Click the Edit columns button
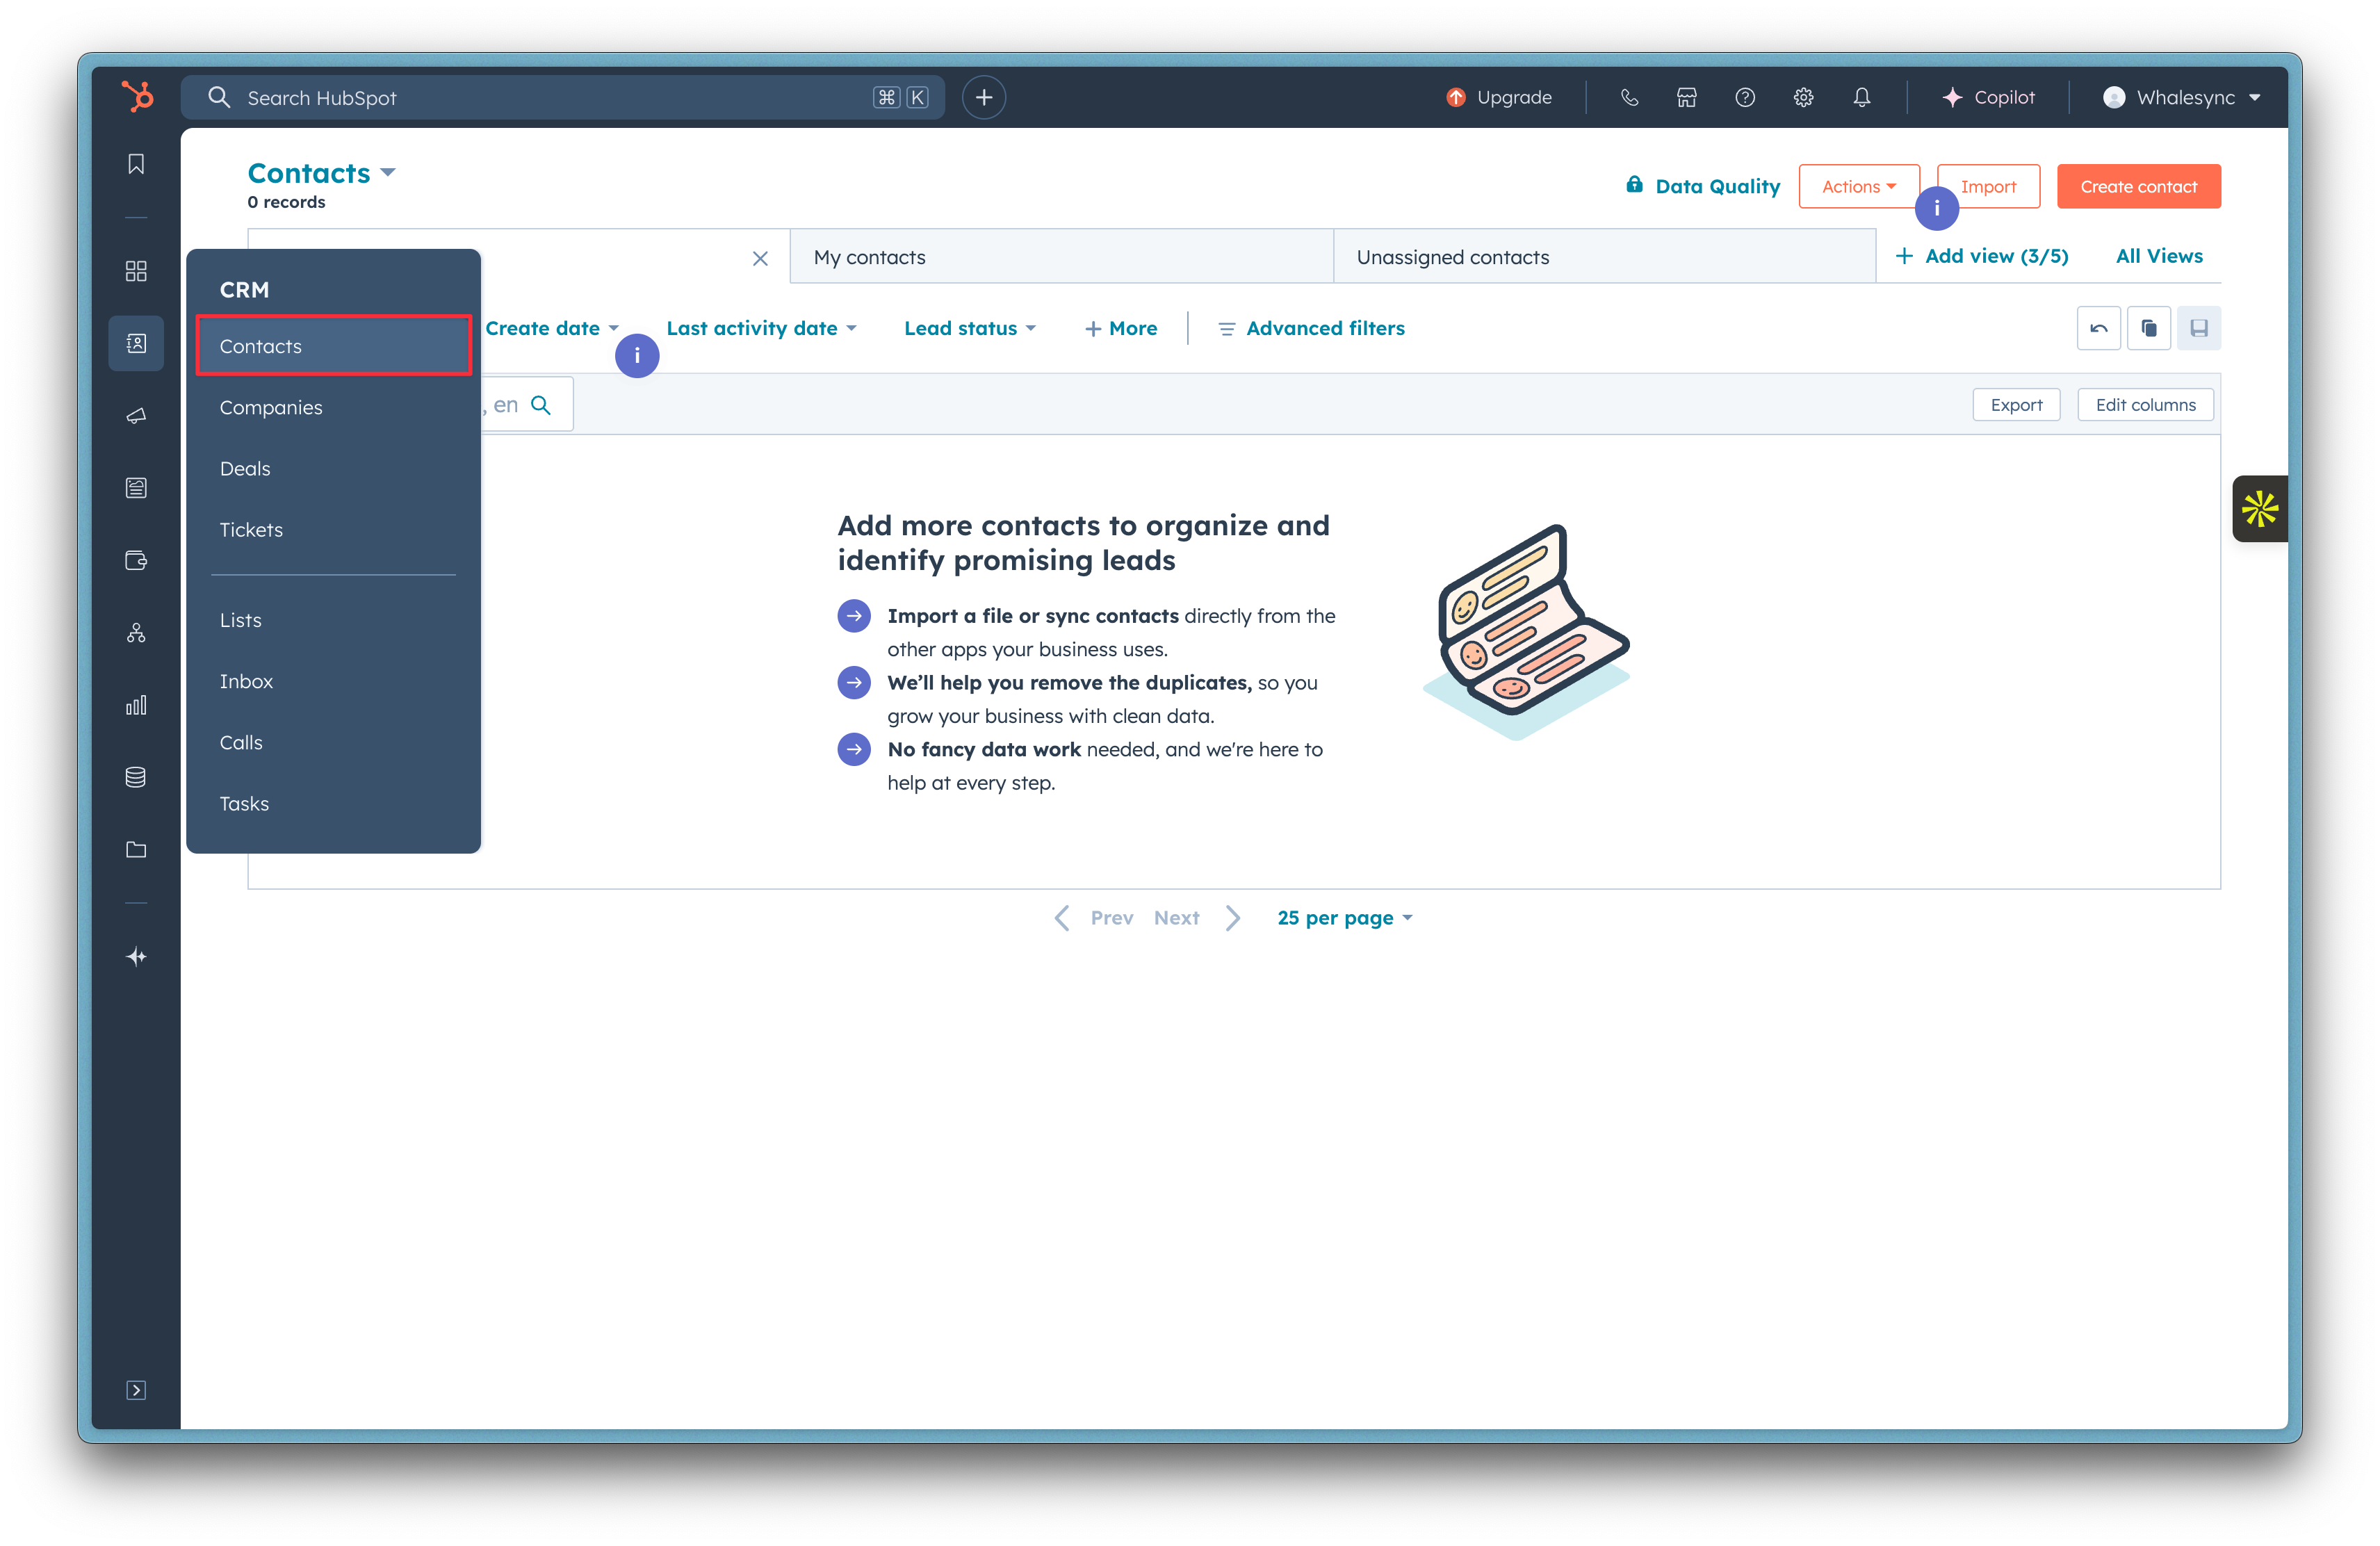Viewport: 2380px width, 1546px height. [2145, 405]
